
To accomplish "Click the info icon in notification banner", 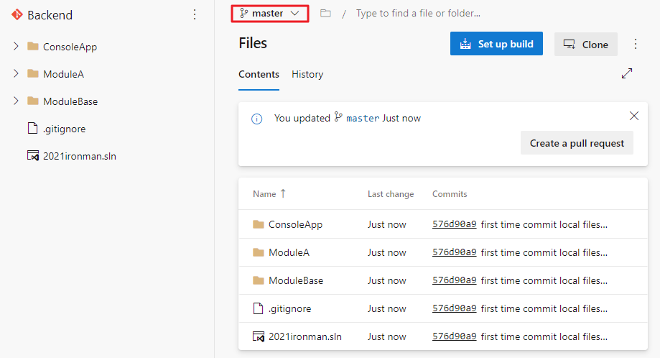I will pos(256,119).
